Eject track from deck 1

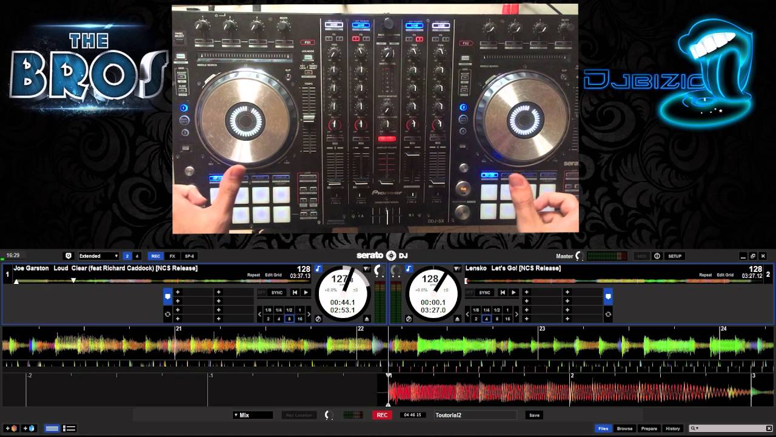tap(367, 319)
